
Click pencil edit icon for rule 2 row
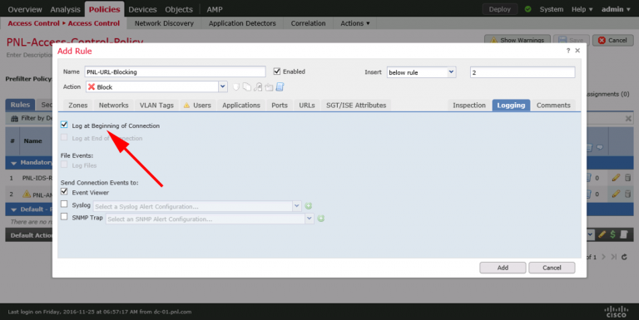point(616,194)
